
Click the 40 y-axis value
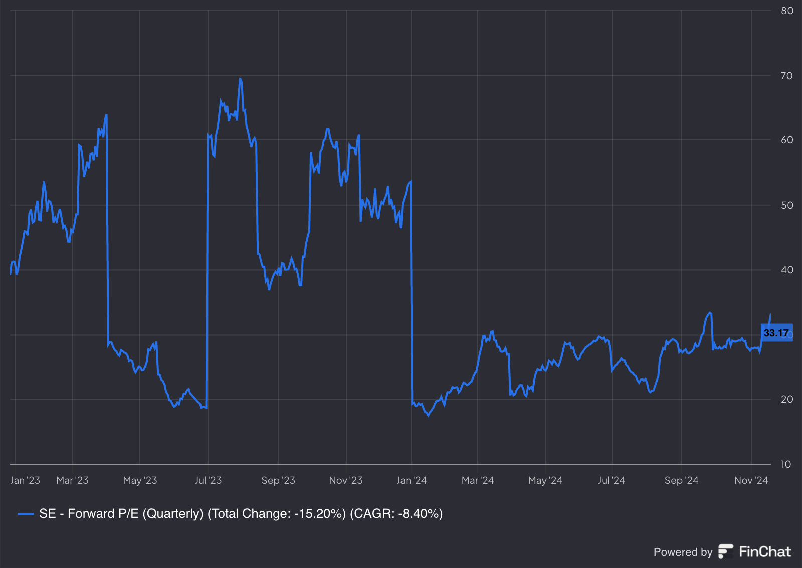[x=787, y=270]
